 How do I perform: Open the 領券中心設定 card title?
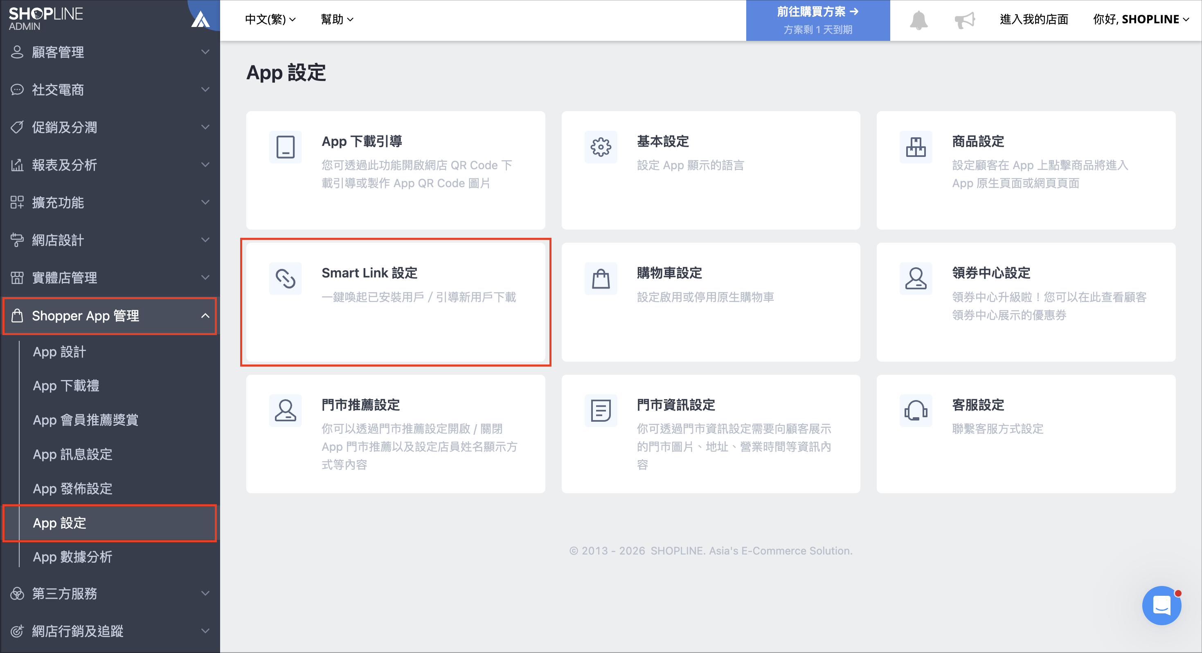[990, 273]
